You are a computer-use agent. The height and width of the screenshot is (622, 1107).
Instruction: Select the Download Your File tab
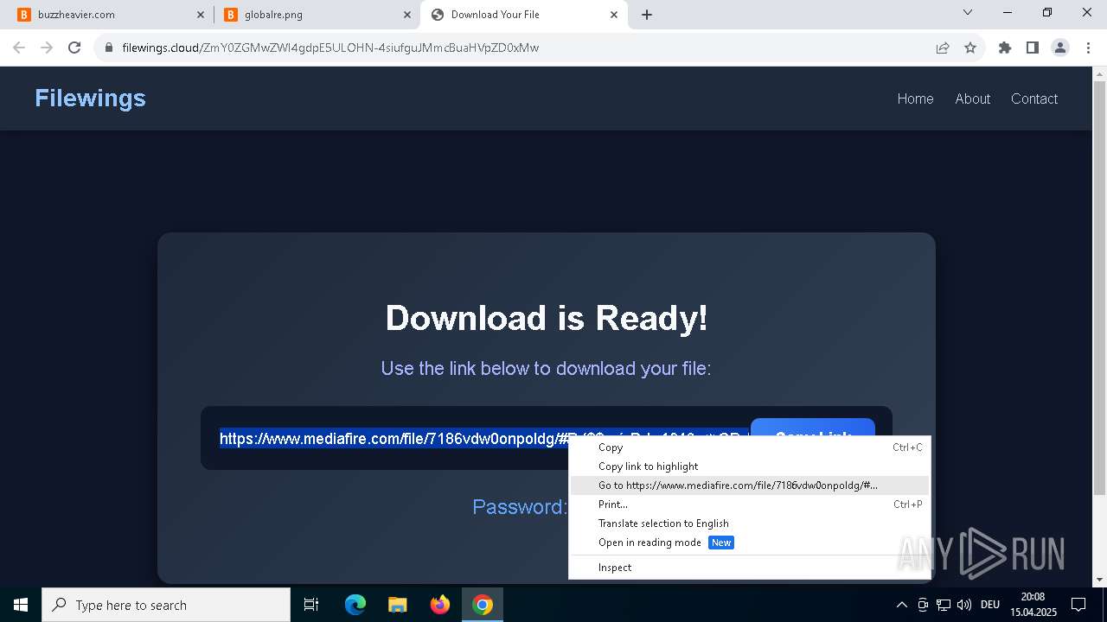pyautogui.click(x=523, y=15)
